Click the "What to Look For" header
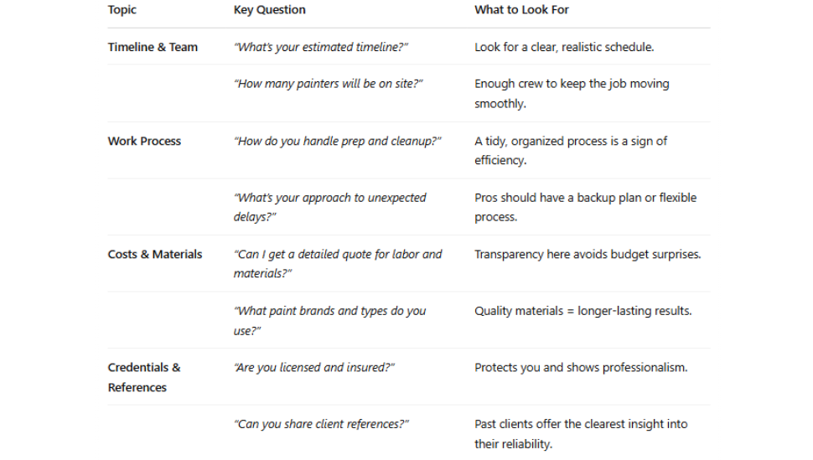Image resolution: width=813 pixels, height=460 pixels. click(521, 10)
